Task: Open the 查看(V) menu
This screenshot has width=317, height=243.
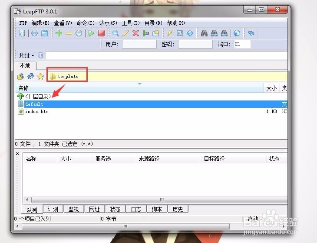Action: [63, 23]
